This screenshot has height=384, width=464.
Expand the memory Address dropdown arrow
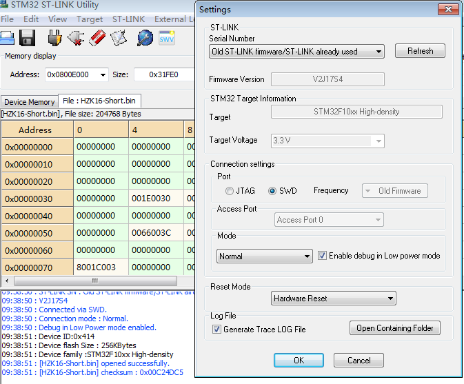tap(103, 74)
